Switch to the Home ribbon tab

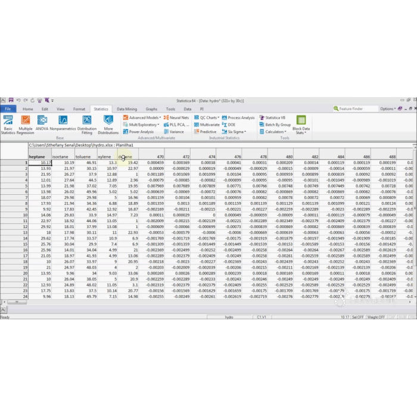(x=28, y=109)
